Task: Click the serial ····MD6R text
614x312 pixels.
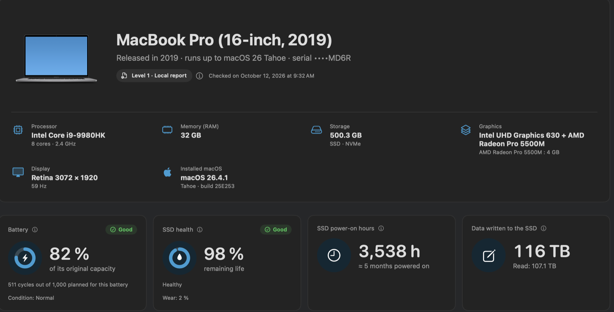Action: coord(322,58)
